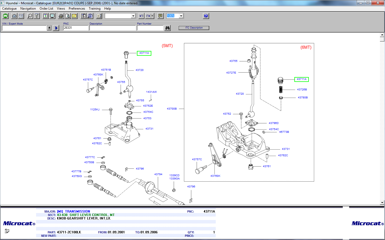This screenshot has height=240, width=385.
Task: Open print preview icon
Action: [68, 16]
